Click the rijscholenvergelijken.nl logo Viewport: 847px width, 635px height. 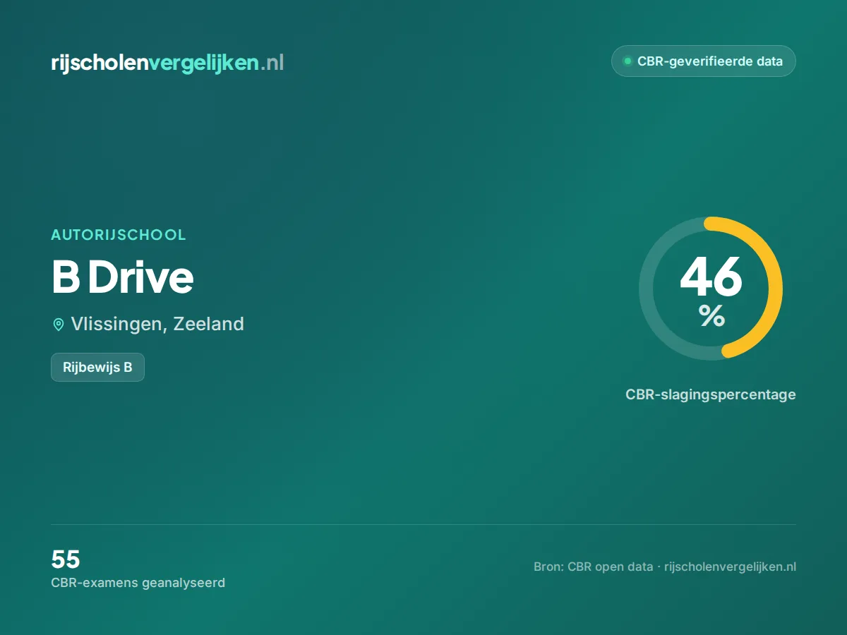167,63
